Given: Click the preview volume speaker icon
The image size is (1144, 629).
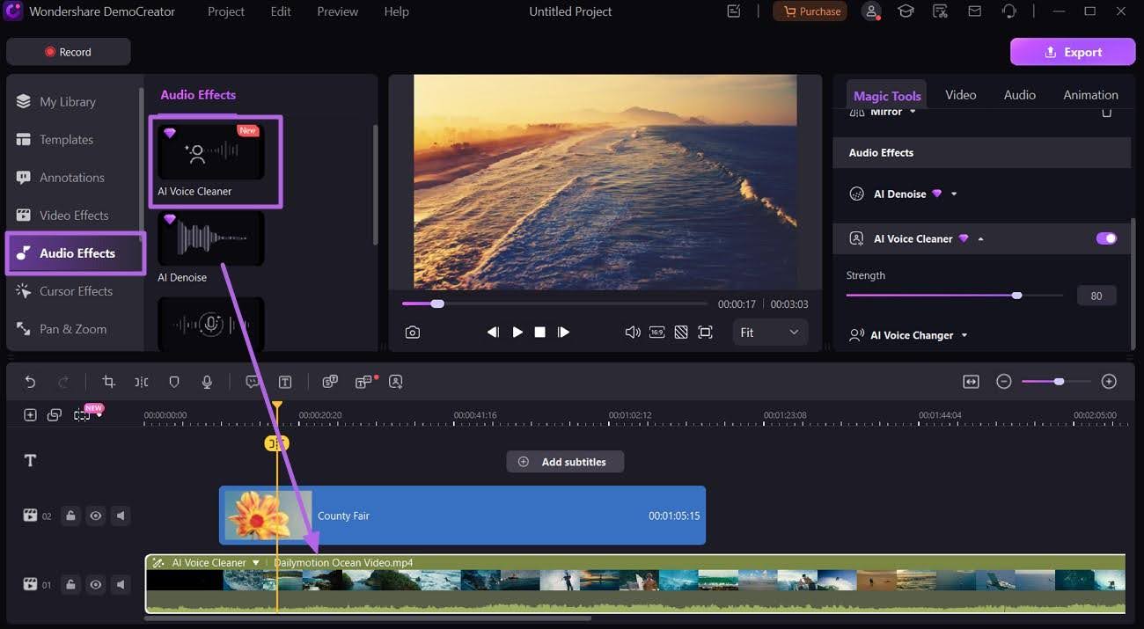Looking at the screenshot, I should point(633,332).
